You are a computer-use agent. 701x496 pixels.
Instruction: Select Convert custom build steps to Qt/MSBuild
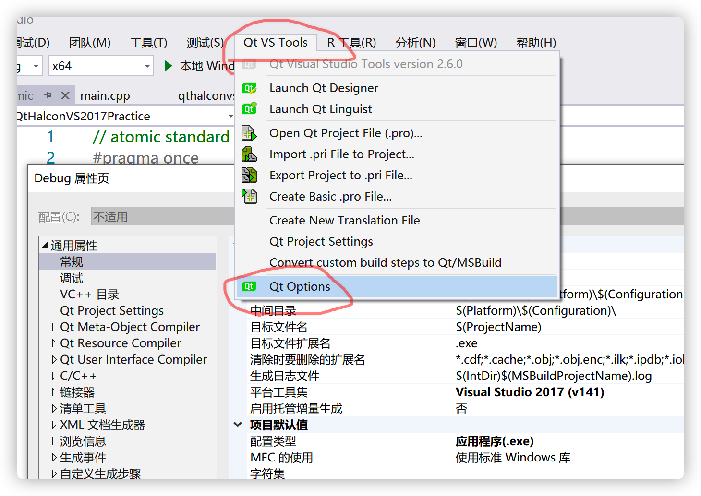(386, 262)
